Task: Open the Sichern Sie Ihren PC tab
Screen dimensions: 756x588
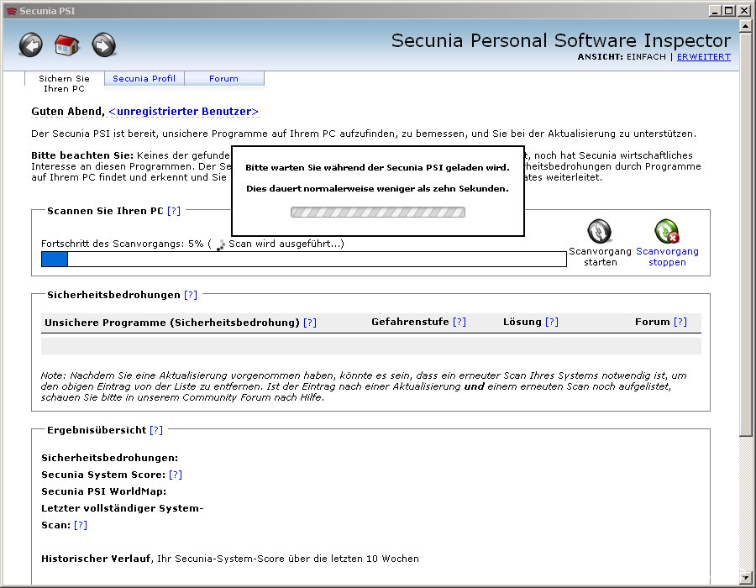Action: pyautogui.click(x=64, y=83)
